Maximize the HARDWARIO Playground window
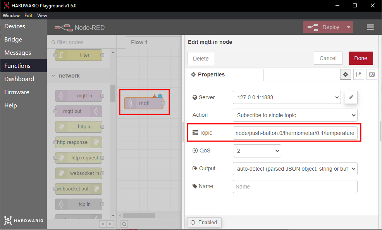This screenshot has width=382, height=230. click(355, 5)
